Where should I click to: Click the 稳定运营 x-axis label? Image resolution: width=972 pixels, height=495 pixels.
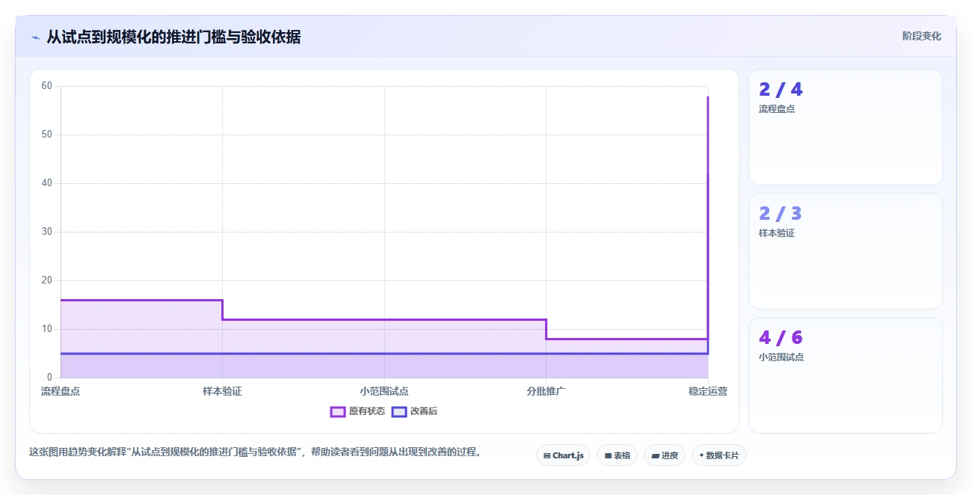tap(708, 391)
